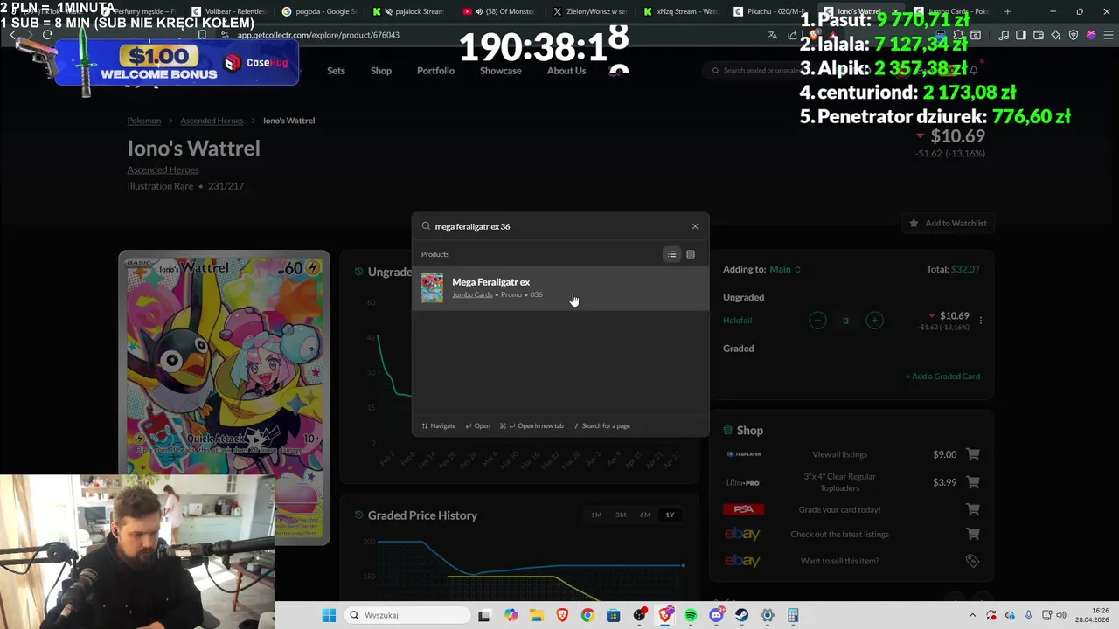Screen dimensions: 1119x629
Task: Click the Holofoil quantity field
Action: click(845, 321)
